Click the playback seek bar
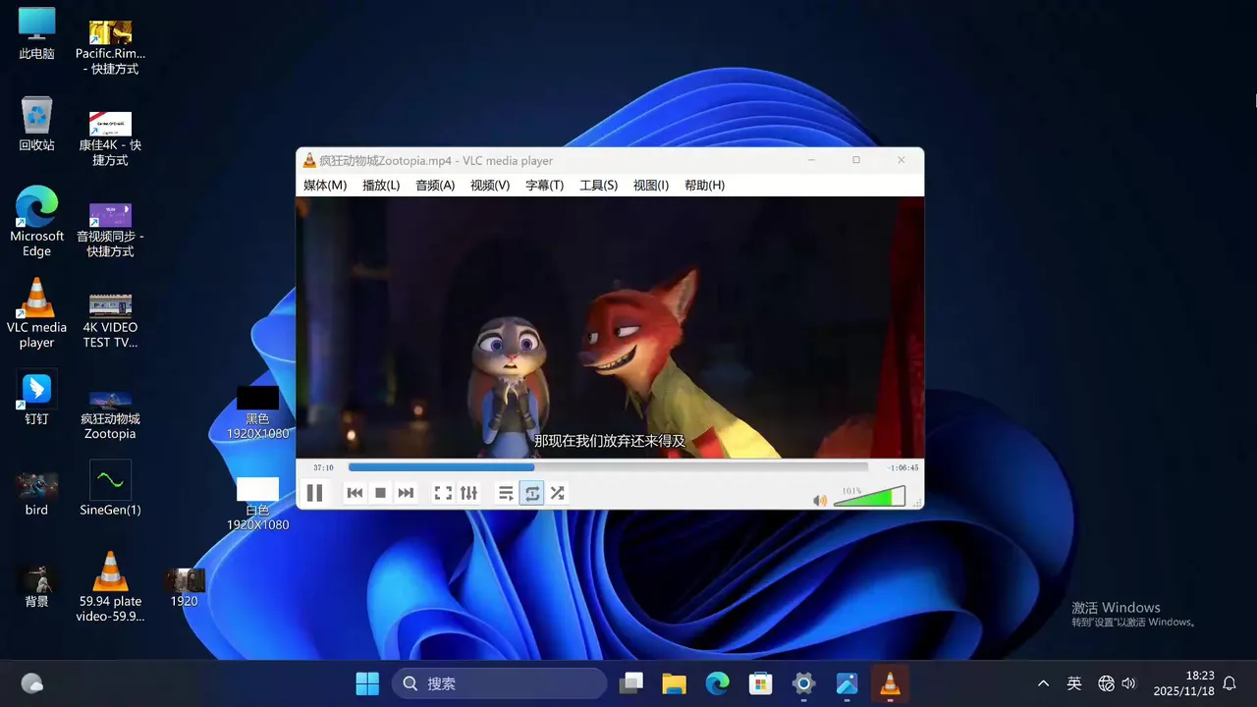The height and width of the screenshot is (707, 1257). 608,467
